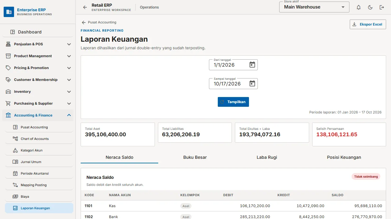Open calendar picker for Dari tanggal
The image size is (391, 219).
coord(252,65)
